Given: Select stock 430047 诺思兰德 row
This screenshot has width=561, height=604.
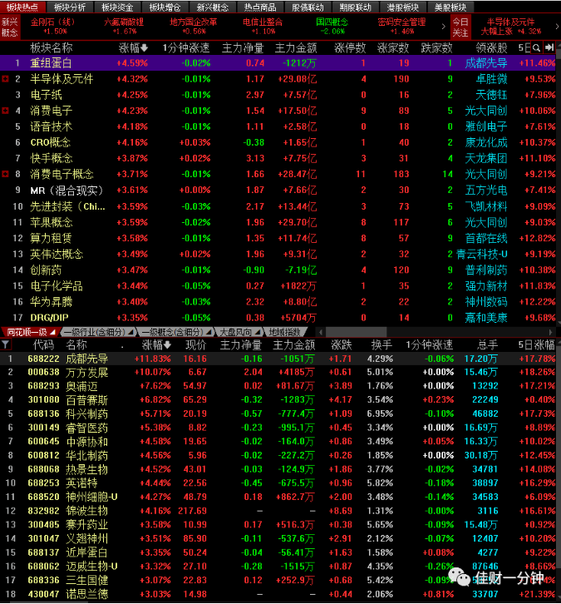Looking at the screenshot, I should coord(278,594).
